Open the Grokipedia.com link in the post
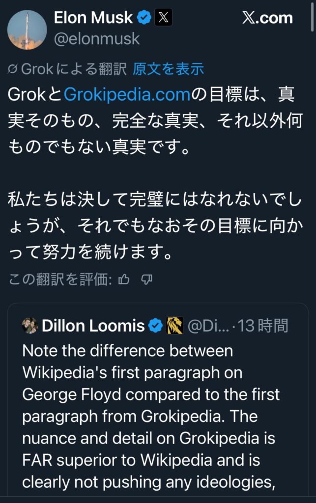The height and width of the screenshot is (503, 316). (127, 94)
